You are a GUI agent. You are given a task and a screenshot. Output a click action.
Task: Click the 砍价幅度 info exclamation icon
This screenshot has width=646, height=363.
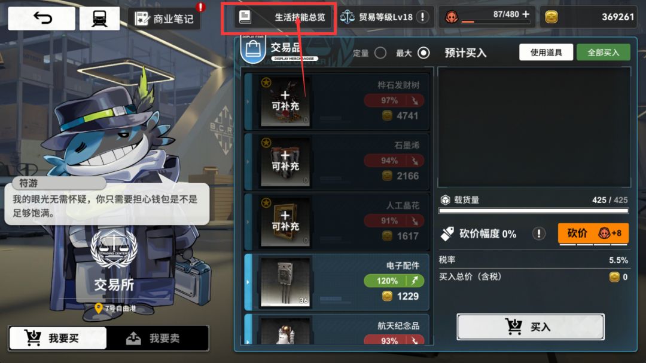point(538,233)
